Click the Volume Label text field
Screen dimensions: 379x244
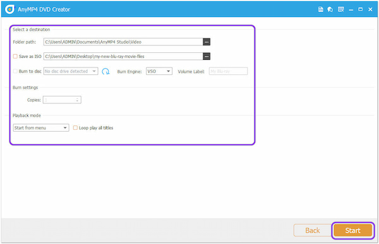(228, 71)
